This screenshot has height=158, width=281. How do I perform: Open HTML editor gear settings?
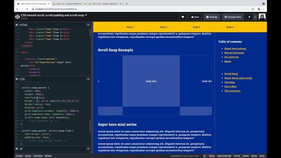pos(17,25)
